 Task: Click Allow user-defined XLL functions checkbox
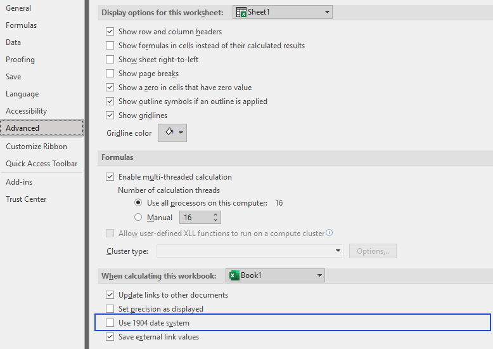pos(110,233)
